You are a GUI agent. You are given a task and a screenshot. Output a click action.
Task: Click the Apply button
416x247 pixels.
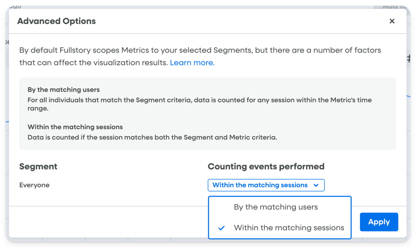point(379,222)
